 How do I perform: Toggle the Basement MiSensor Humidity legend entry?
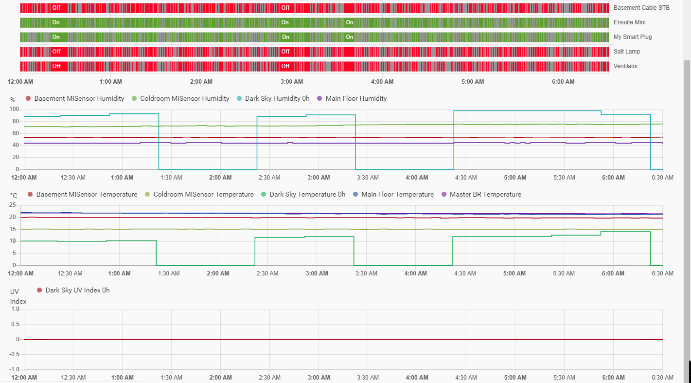click(x=79, y=99)
